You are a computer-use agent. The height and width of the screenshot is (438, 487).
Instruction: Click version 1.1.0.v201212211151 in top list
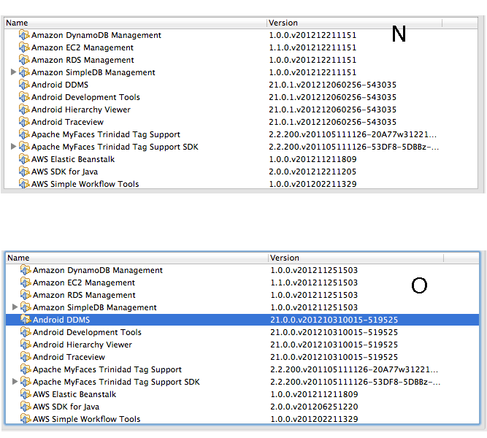pyautogui.click(x=312, y=48)
